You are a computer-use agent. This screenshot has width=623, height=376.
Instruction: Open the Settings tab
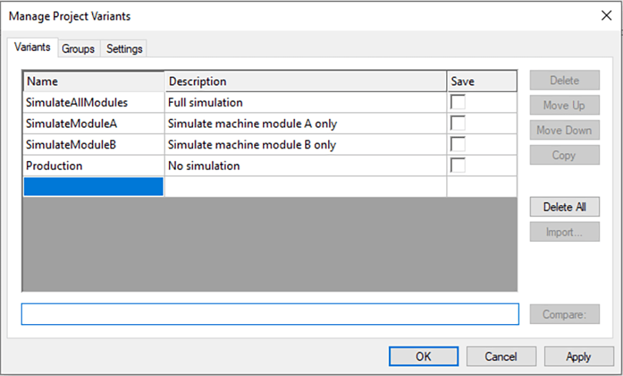tap(124, 49)
